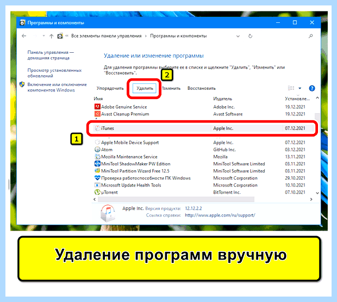Click the 29.10.2021 install date
The height and width of the screenshot is (302, 337).
(295, 178)
